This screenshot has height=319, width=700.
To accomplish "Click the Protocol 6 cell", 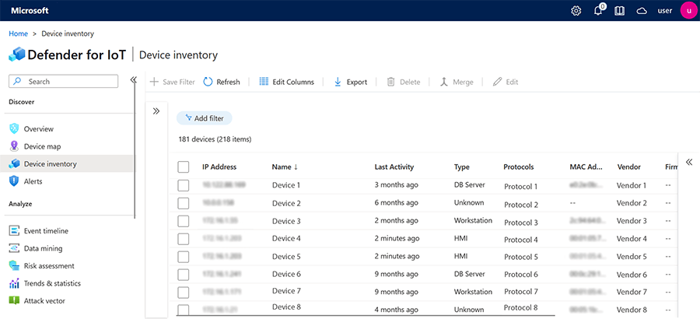I will point(521,275).
